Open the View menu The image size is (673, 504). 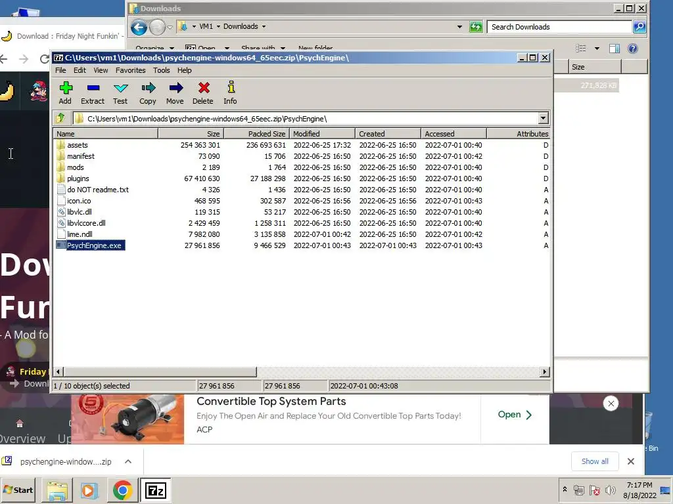(101, 70)
